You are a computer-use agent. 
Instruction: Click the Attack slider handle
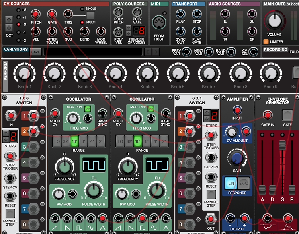262,190
